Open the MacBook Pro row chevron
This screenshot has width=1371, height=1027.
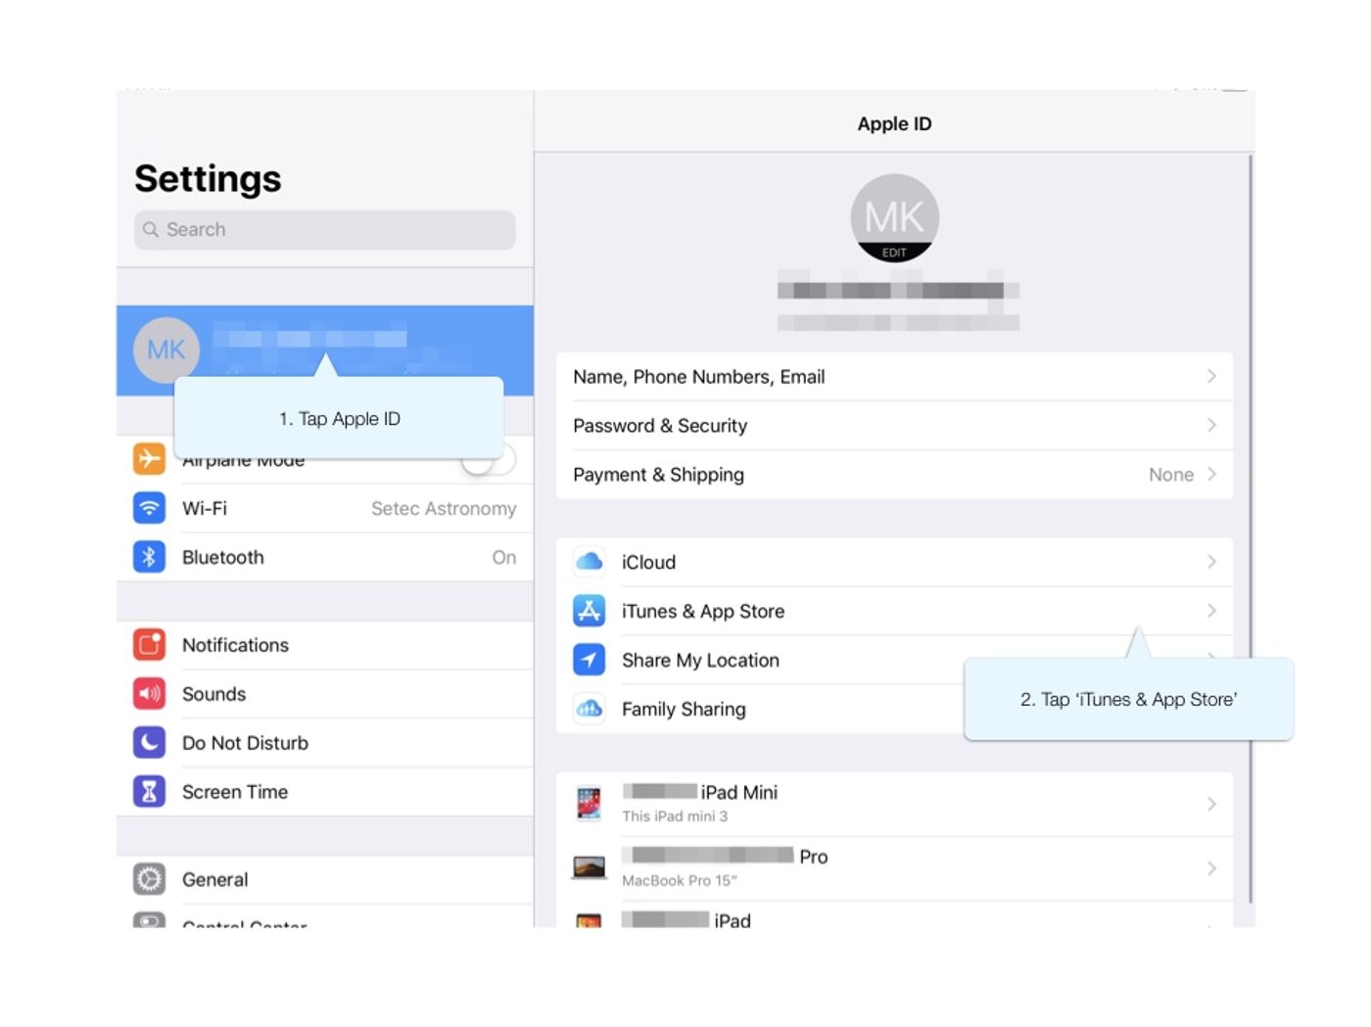pos(1211,868)
